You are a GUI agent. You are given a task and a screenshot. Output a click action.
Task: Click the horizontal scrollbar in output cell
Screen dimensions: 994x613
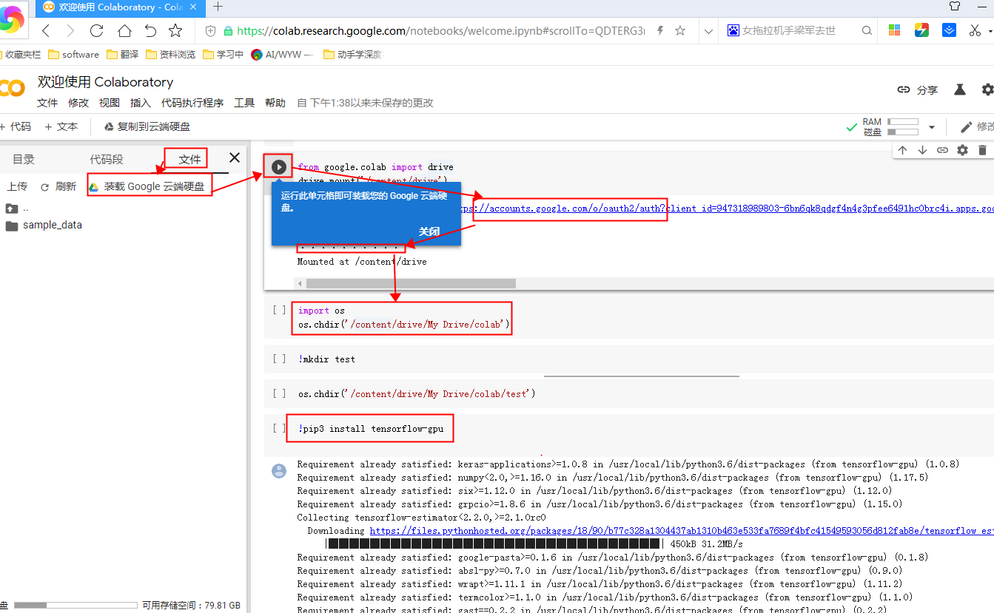click(411, 283)
